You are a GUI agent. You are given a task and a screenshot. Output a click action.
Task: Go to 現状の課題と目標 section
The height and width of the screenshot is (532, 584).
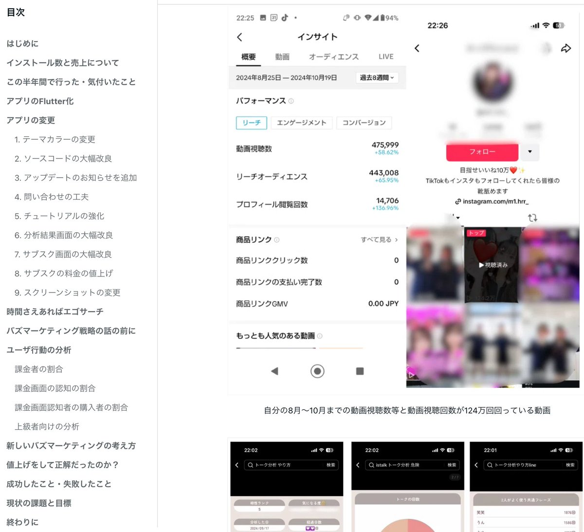pyautogui.click(x=39, y=503)
